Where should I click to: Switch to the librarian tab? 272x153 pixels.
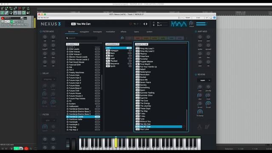pos(71,32)
